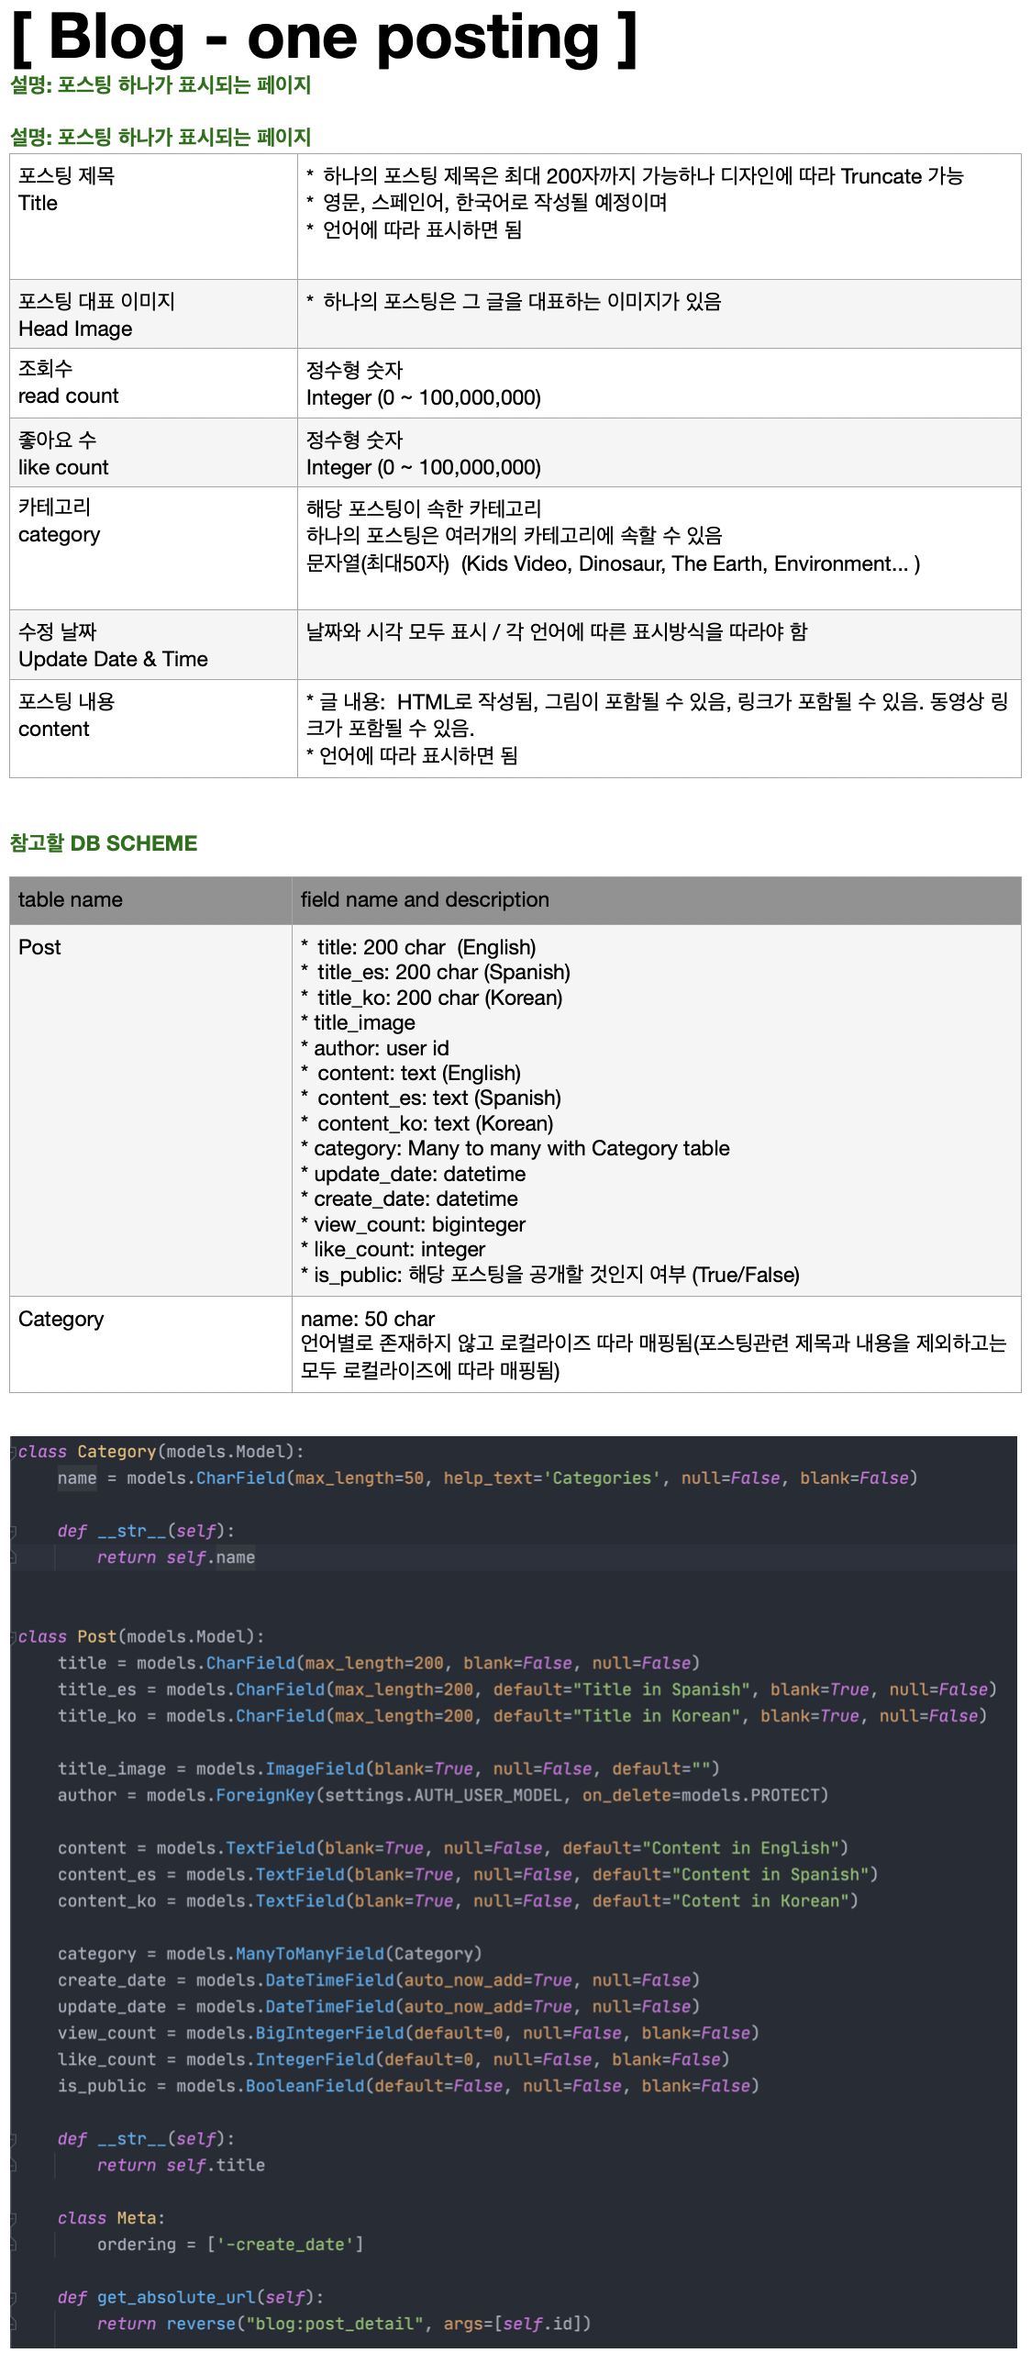Select the 'category' row label cell
Viewport: 1031px width, 2364px height.
153,548
